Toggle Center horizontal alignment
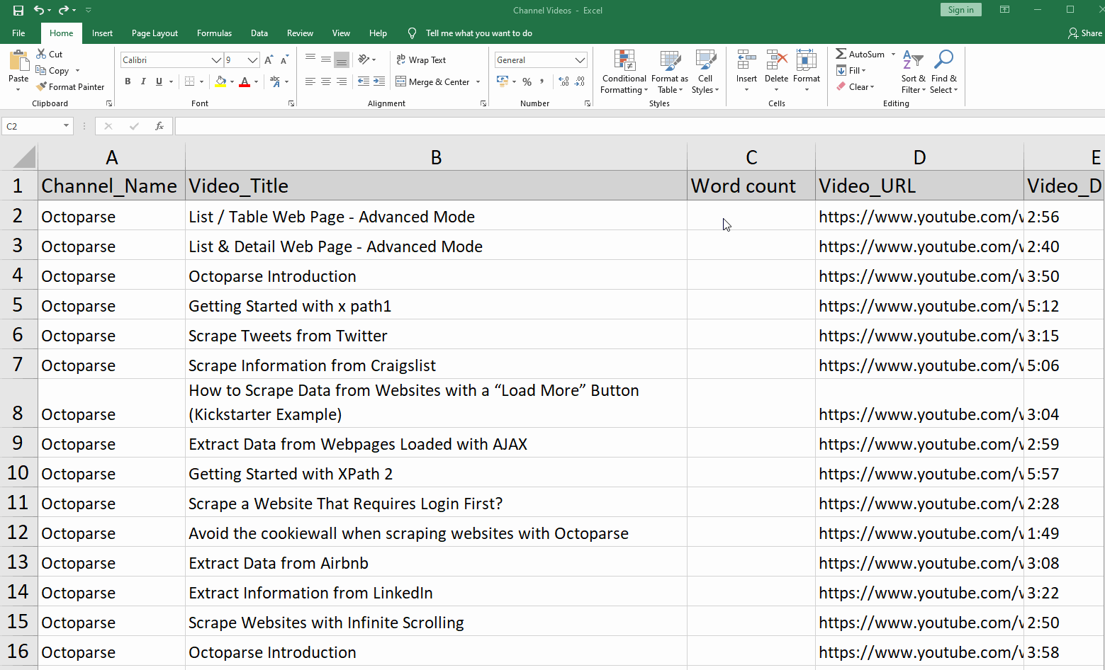Viewport: 1105px width, 670px height. pos(326,81)
